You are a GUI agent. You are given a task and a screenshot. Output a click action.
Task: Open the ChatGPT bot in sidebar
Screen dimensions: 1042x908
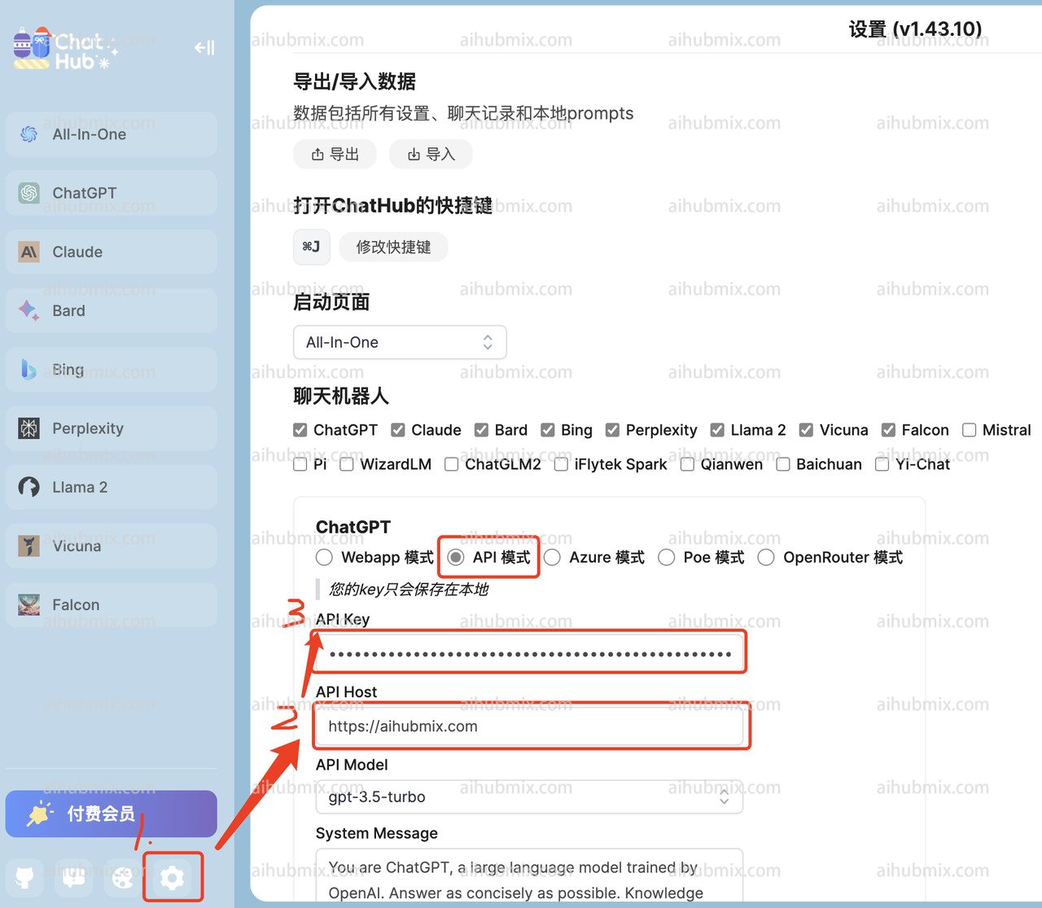click(112, 193)
